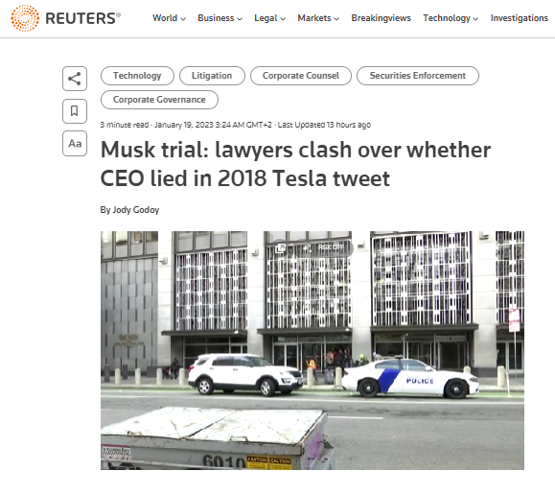Image resolution: width=555 pixels, height=494 pixels.
Task: Expand the World menu chevron
Action: click(183, 19)
